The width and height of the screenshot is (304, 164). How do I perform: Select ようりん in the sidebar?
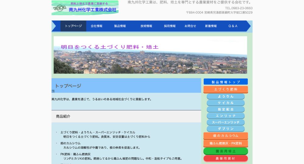[x=226, y=96]
